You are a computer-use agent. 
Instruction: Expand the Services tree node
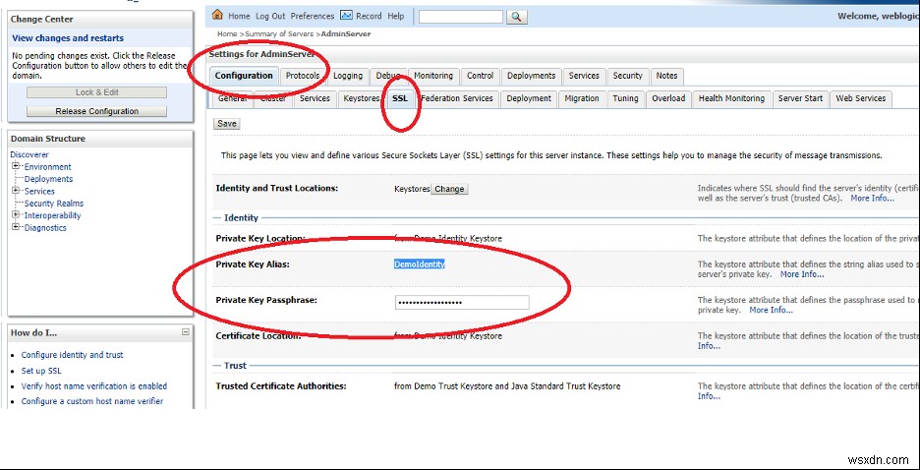pos(16,191)
